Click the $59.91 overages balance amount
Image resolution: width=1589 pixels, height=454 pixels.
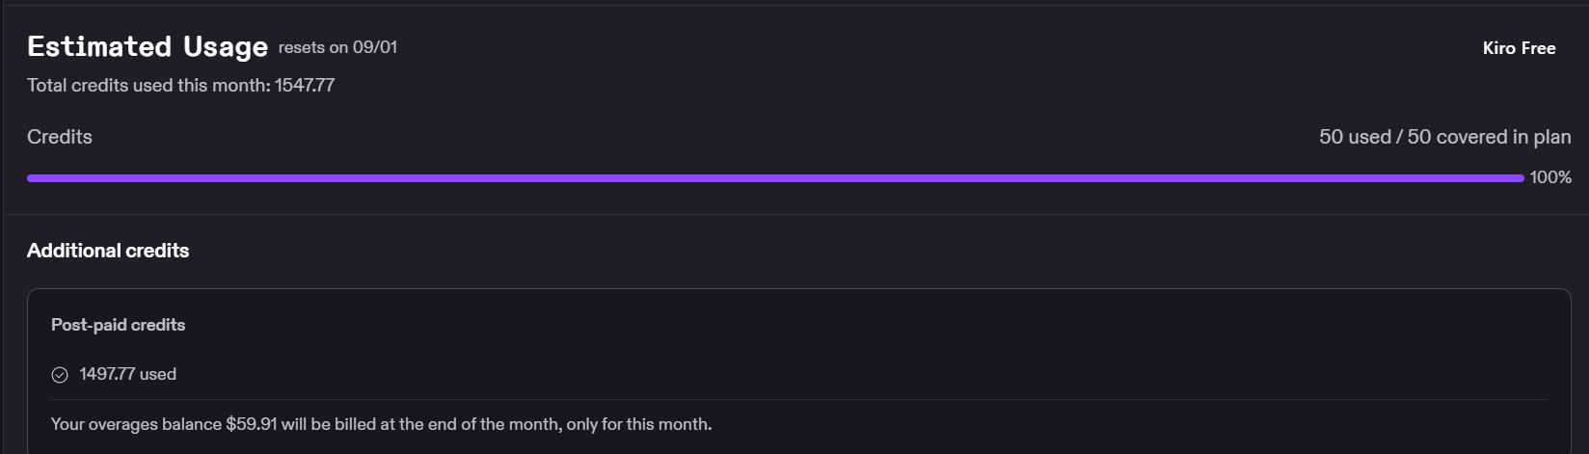(252, 424)
